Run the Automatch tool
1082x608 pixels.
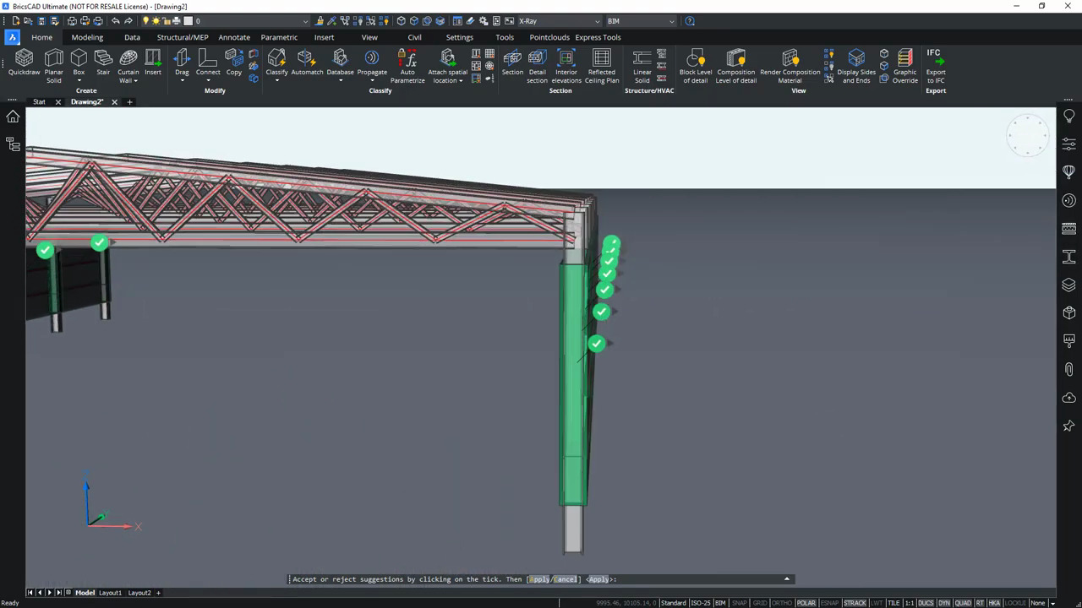(307, 64)
